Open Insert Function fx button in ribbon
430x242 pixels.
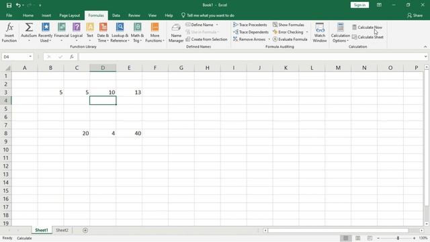tap(9, 33)
